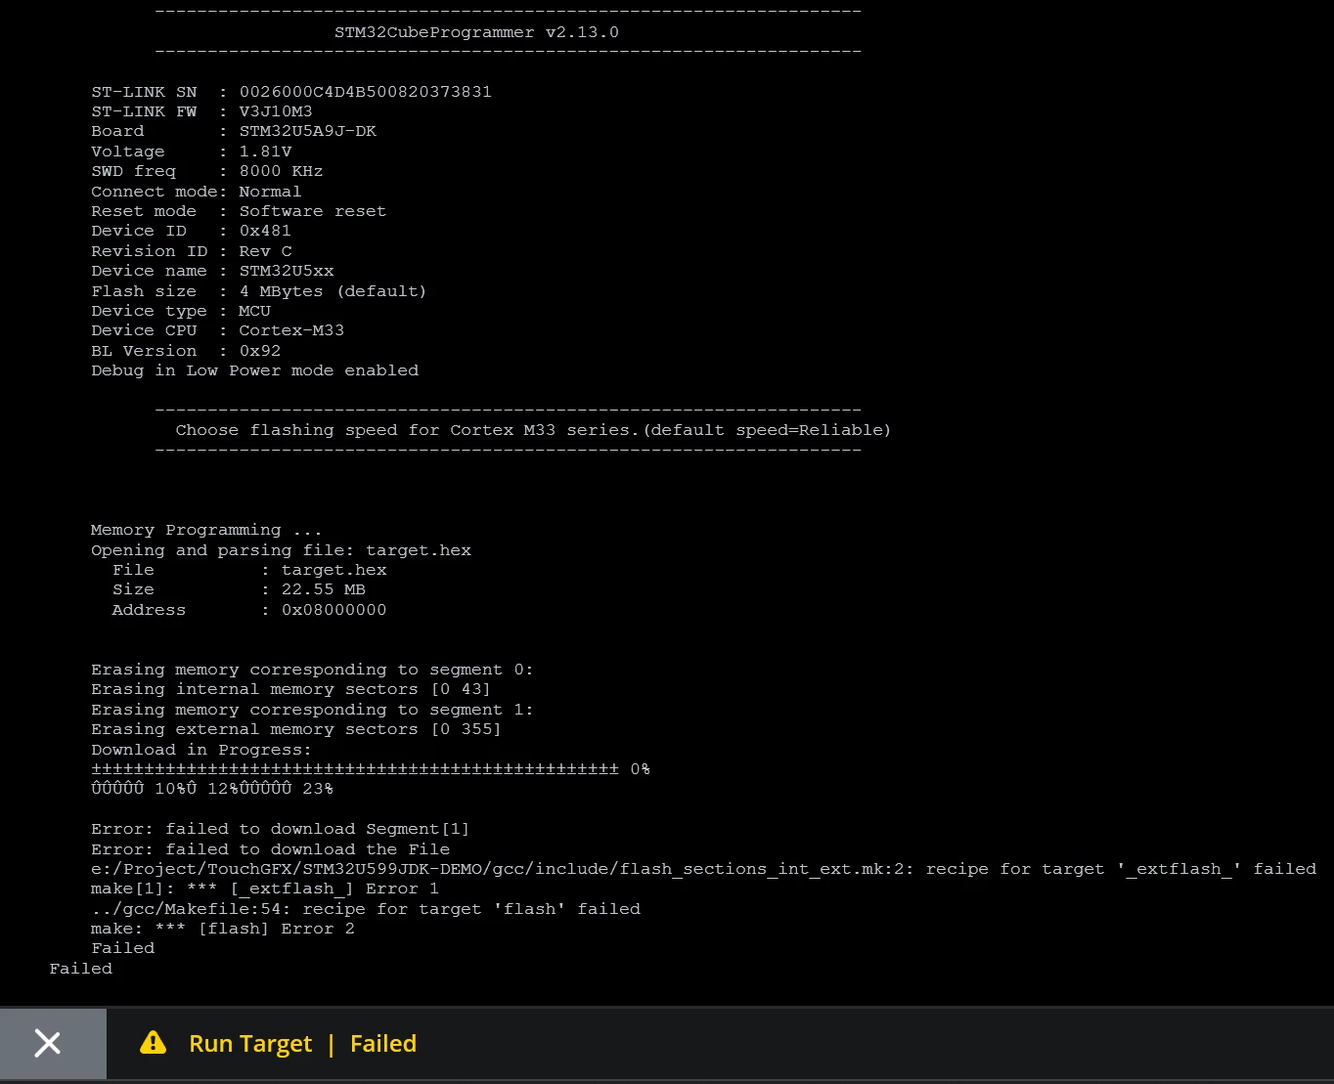The image size is (1334, 1084).
Task: Click the "File : target.hex" line
Action: coord(249,570)
